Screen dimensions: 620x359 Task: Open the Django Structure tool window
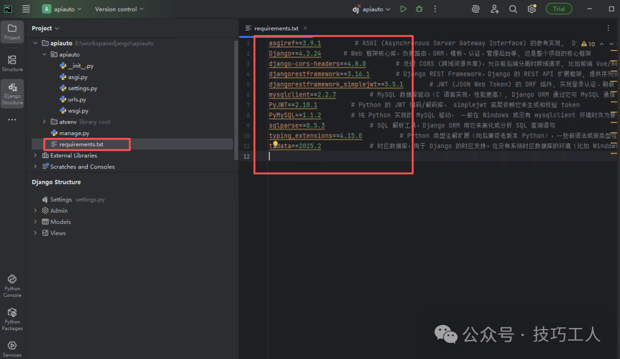tap(12, 92)
